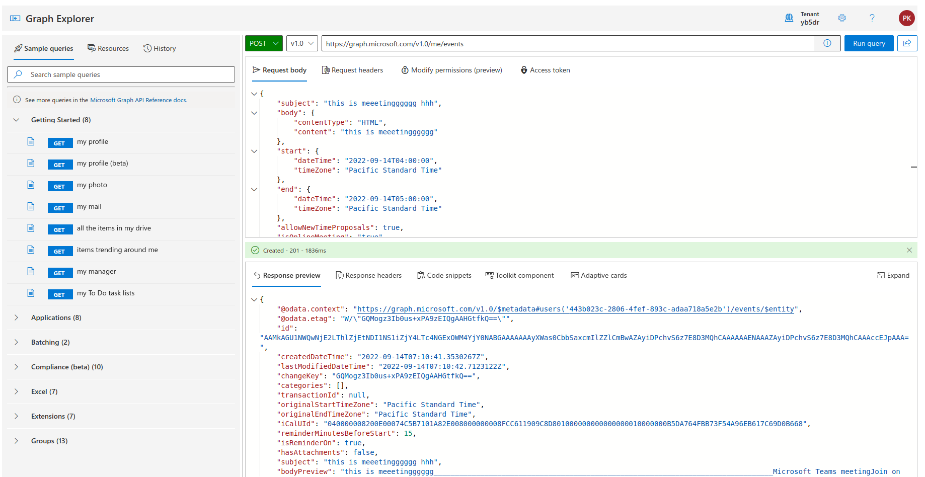
Task: Click the info icon next to See more queries
Action: click(x=17, y=100)
